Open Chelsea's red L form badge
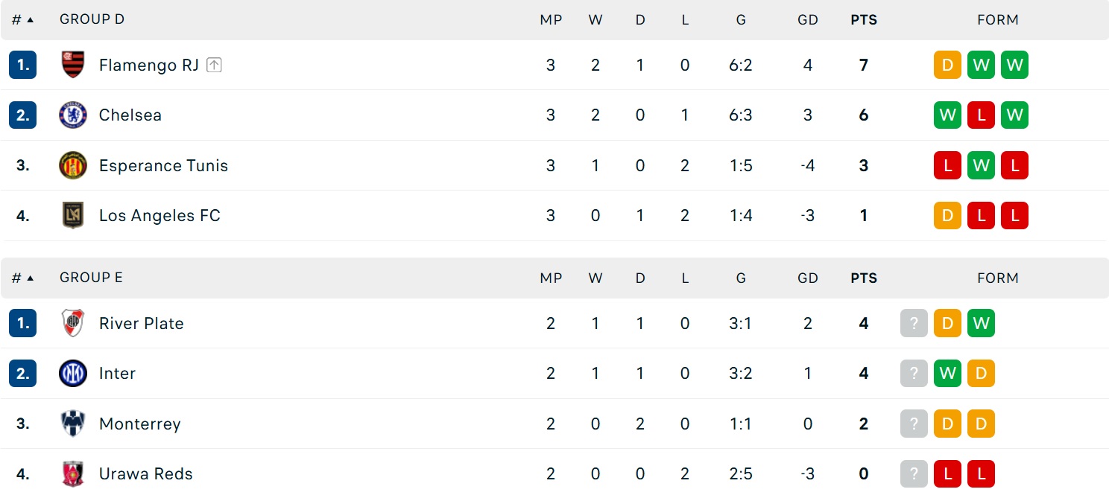Screen dimensions: 1109x498 click(981, 115)
